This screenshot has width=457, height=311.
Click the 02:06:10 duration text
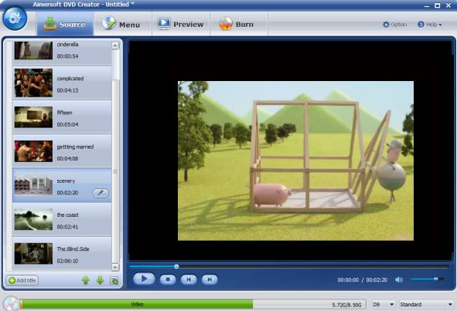pos(67,261)
